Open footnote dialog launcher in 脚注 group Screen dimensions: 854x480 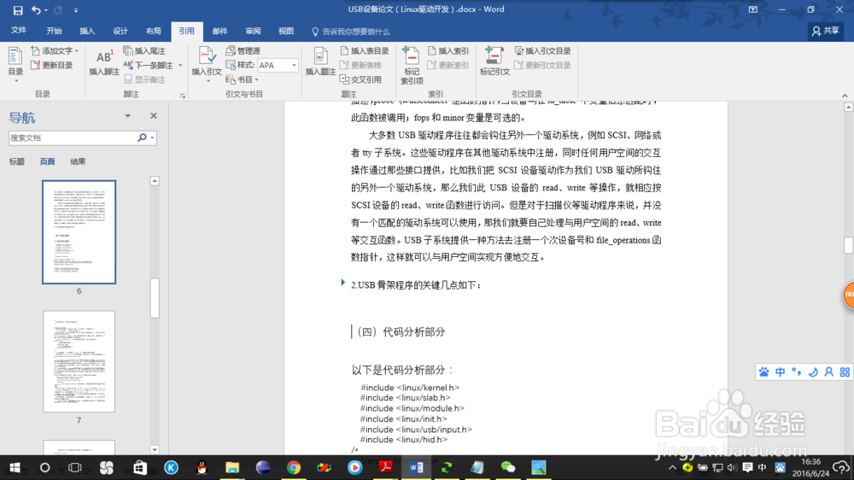[x=183, y=96]
